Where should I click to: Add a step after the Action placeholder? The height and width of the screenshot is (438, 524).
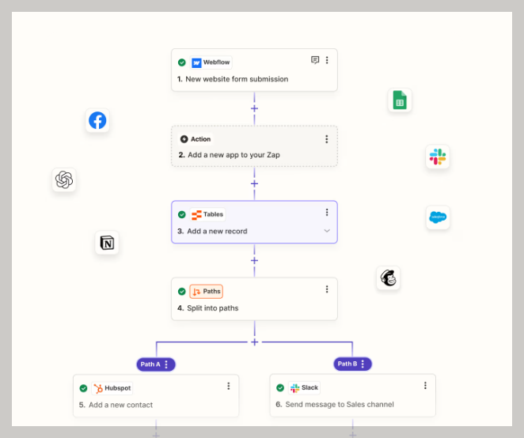pyautogui.click(x=254, y=183)
